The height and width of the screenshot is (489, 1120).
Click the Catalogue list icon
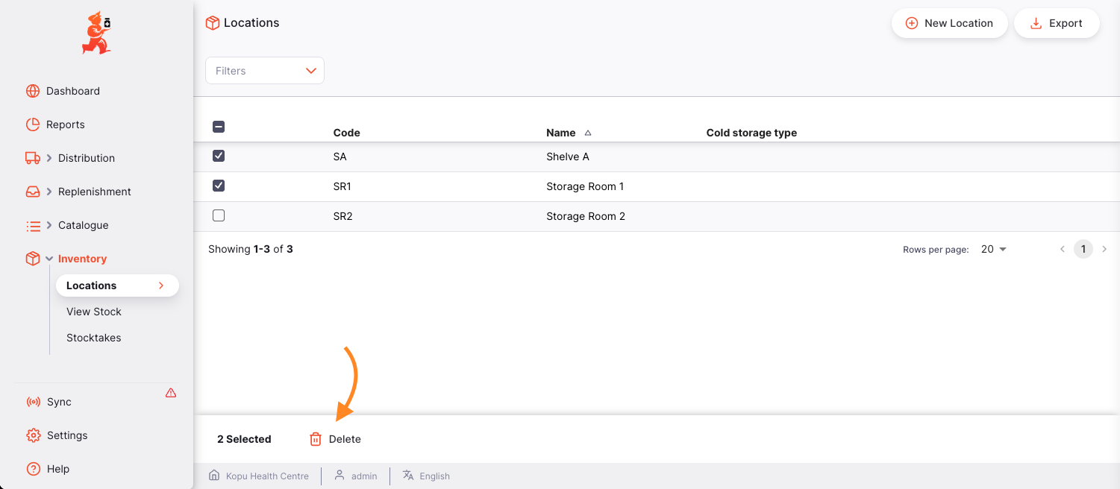tap(33, 225)
